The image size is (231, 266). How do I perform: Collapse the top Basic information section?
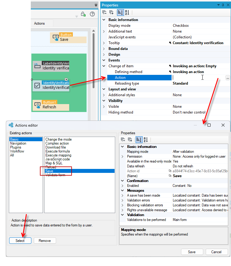click(x=104, y=20)
